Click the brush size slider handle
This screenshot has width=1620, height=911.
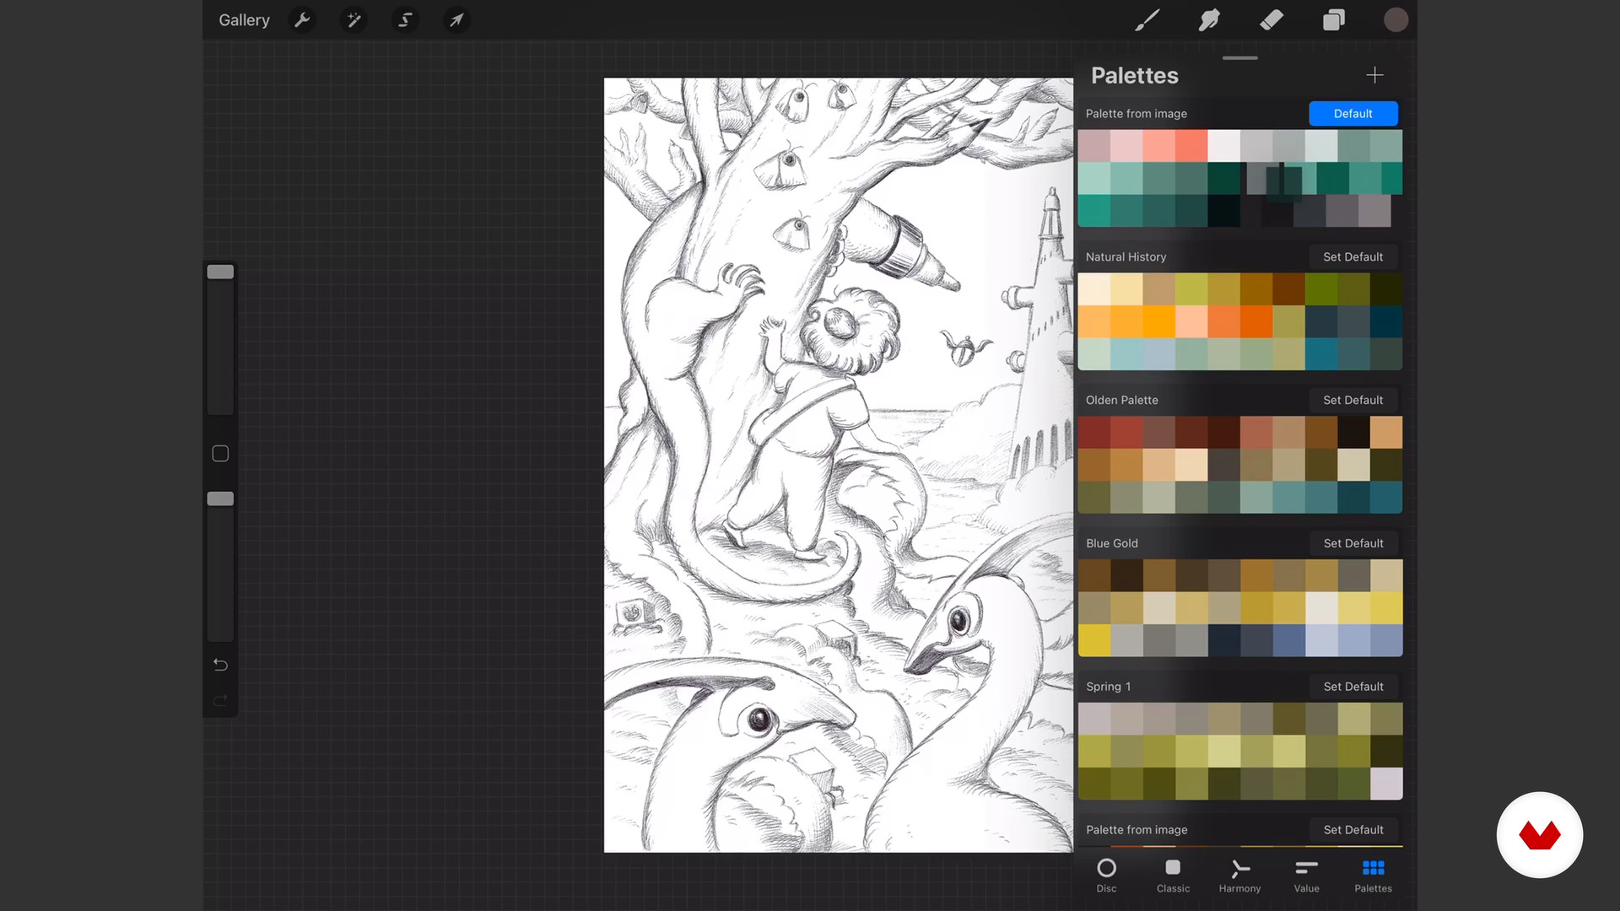click(x=220, y=272)
